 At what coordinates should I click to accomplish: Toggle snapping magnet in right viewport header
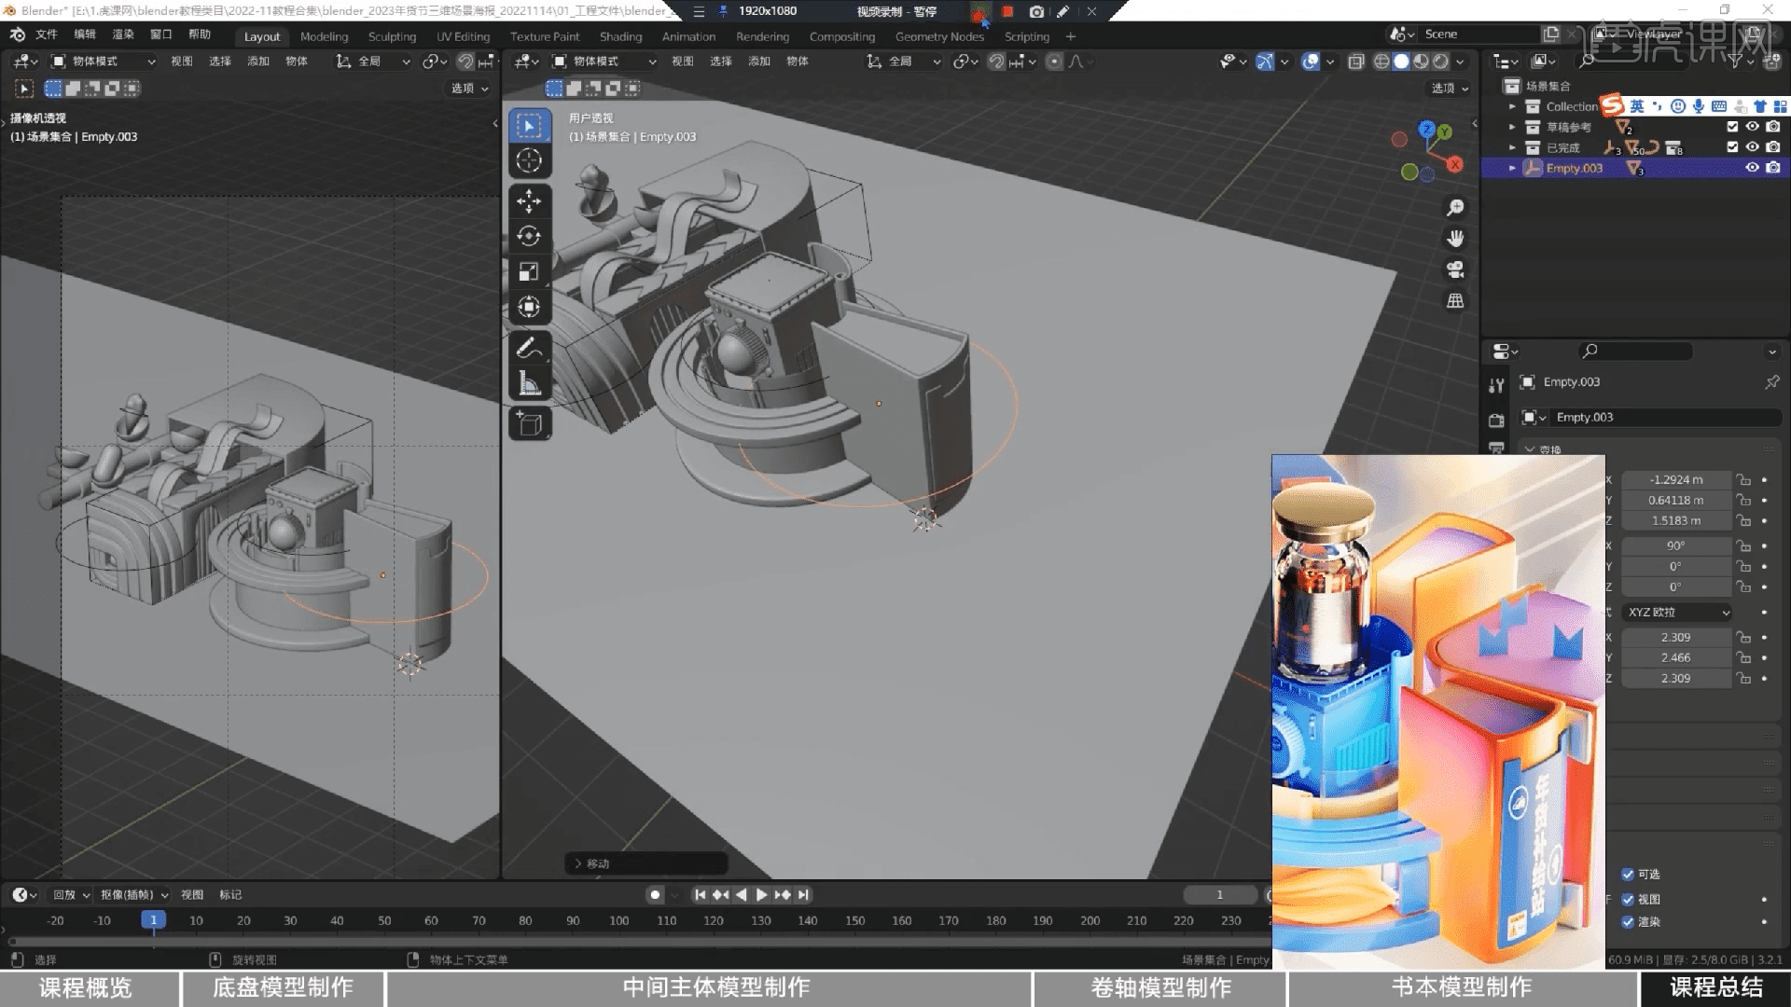(x=996, y=62)
